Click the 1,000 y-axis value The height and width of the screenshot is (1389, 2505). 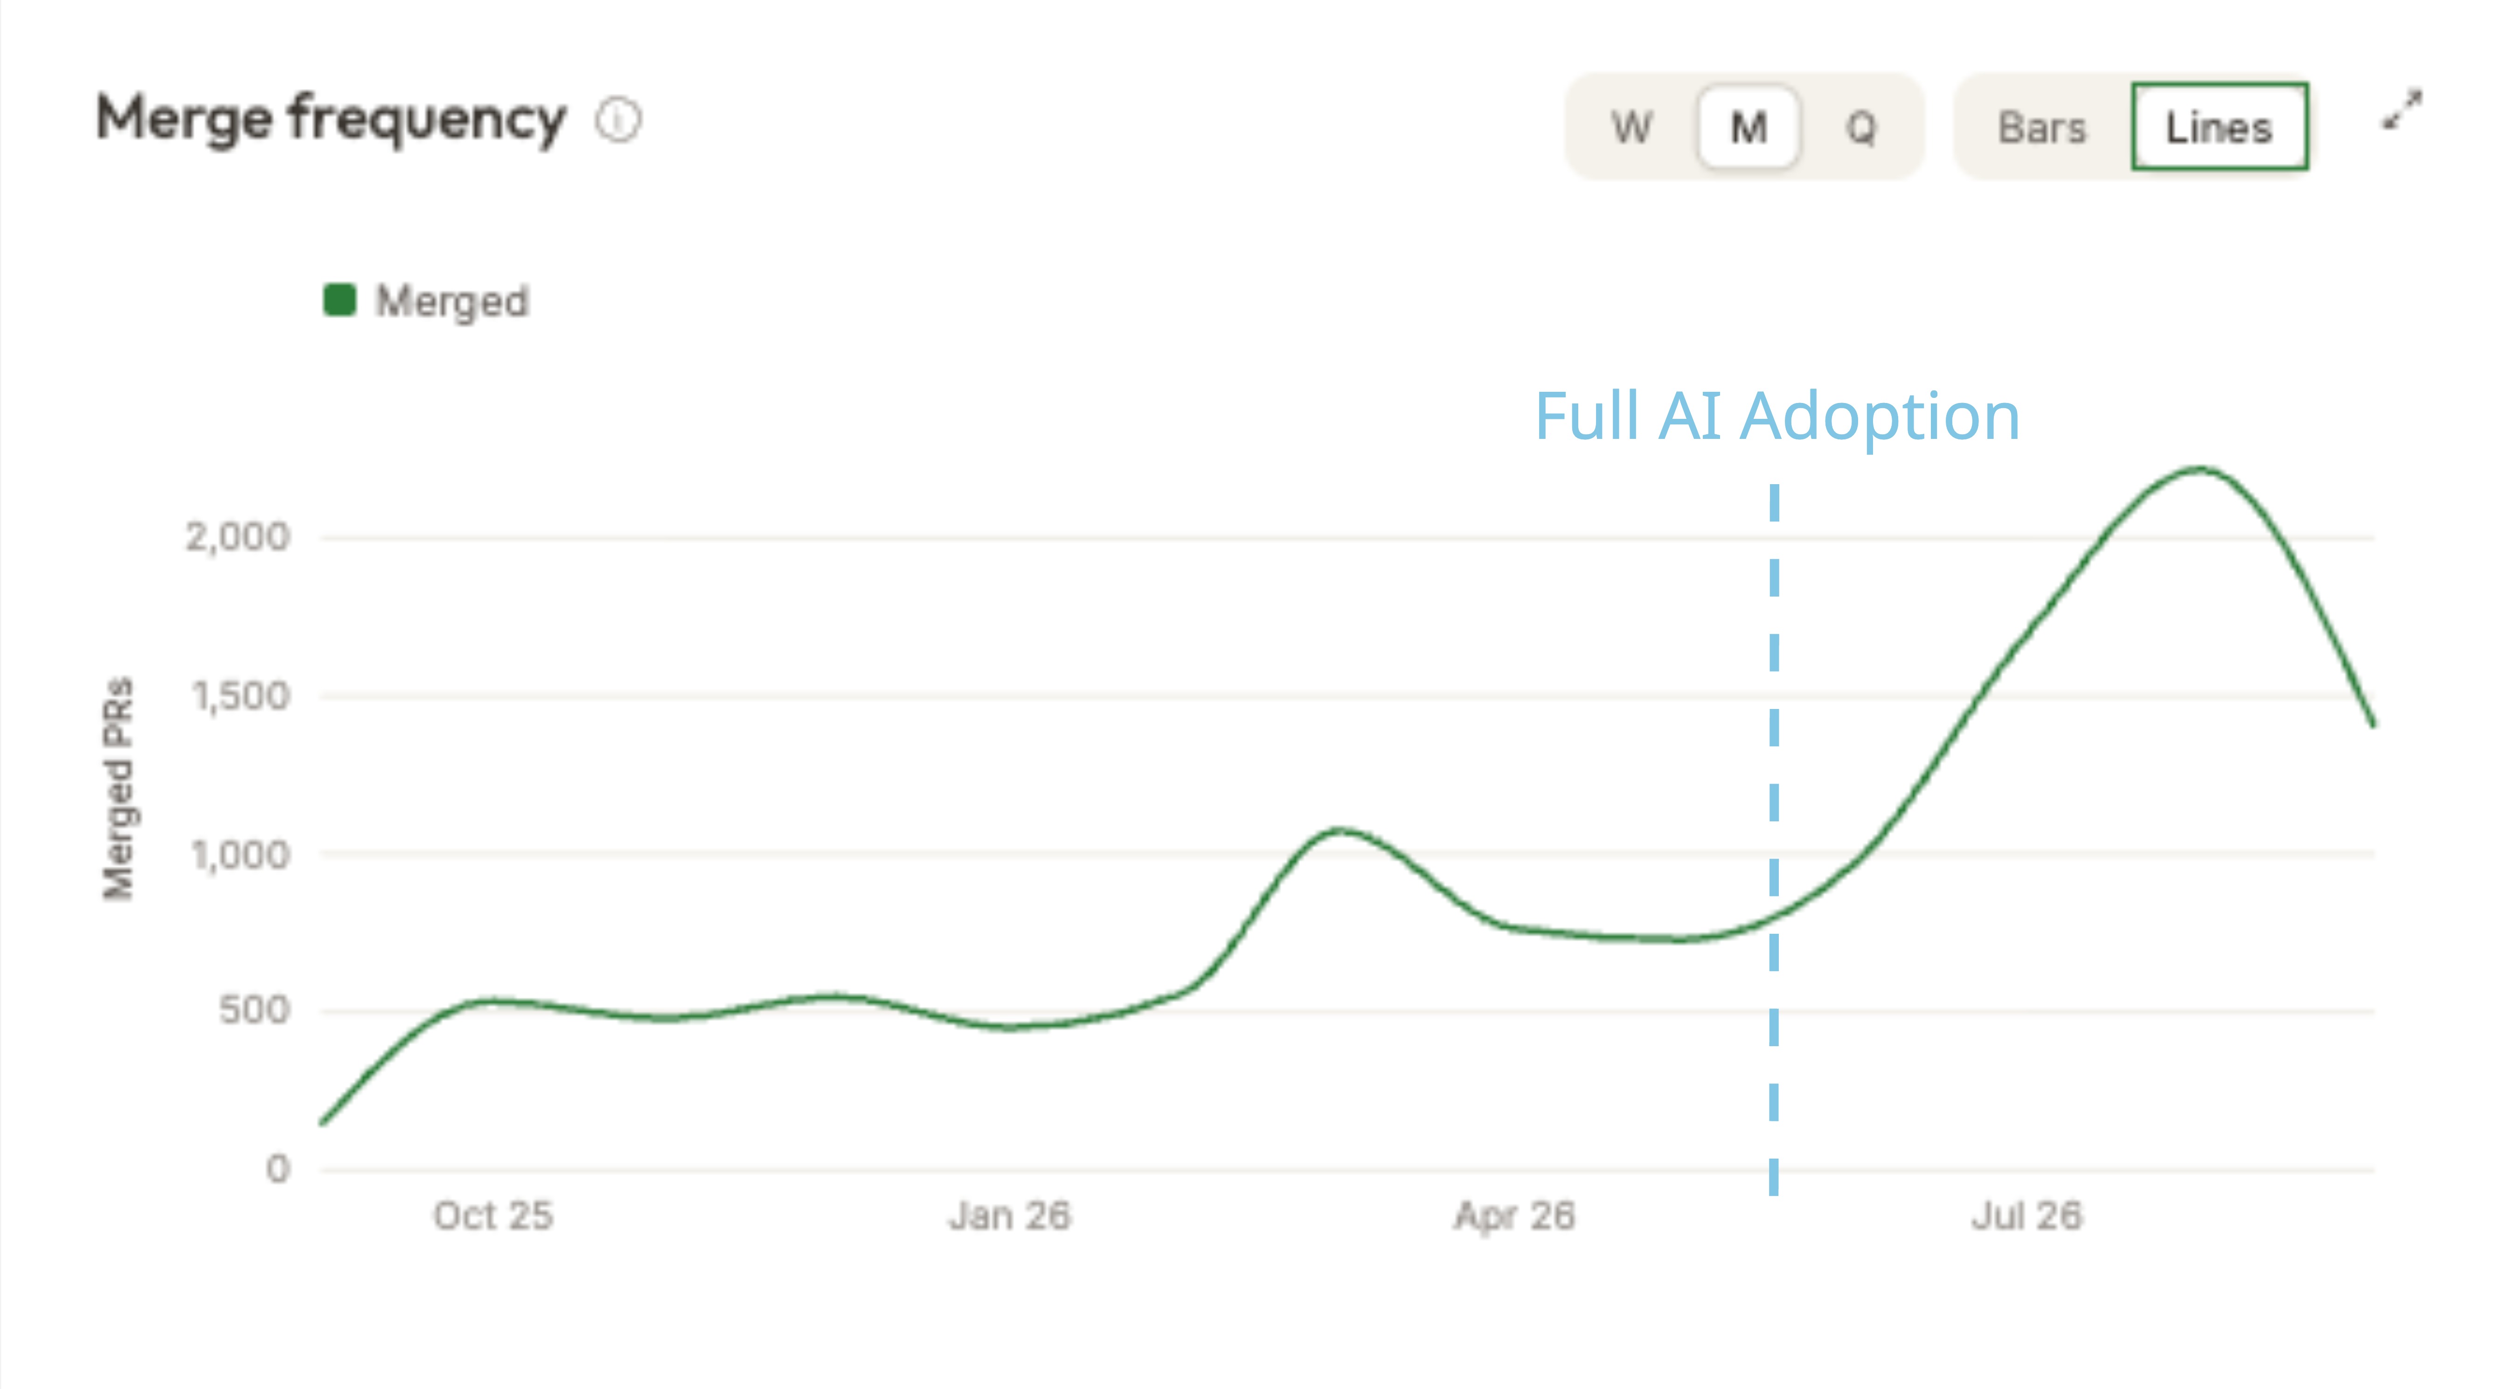[x=241, y=856]
